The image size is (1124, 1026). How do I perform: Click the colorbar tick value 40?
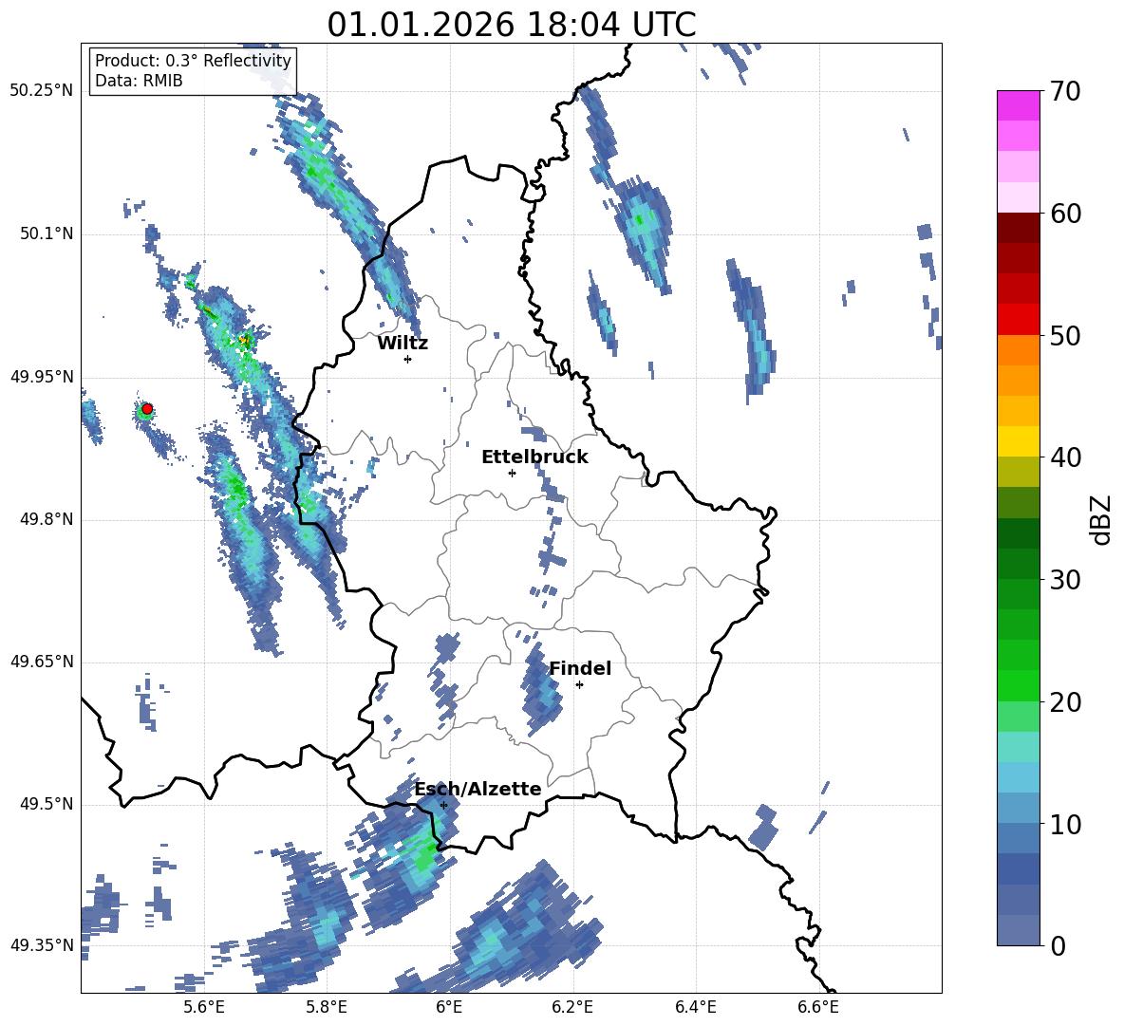(x=1065, y=457)
